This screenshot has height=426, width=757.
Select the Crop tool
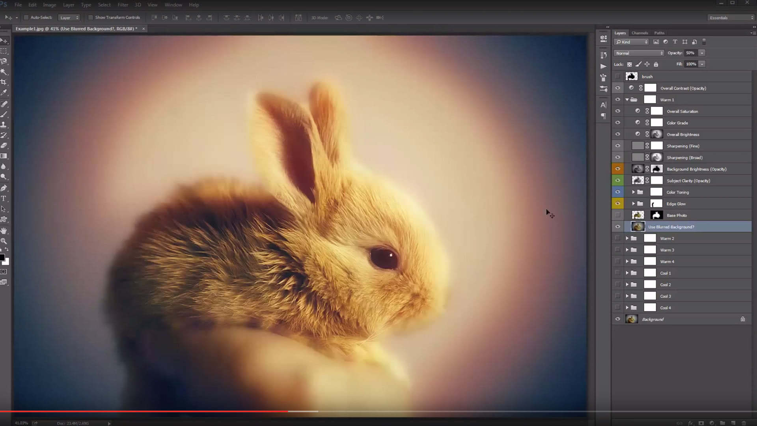pyautogui.click(x=4, y=82)
